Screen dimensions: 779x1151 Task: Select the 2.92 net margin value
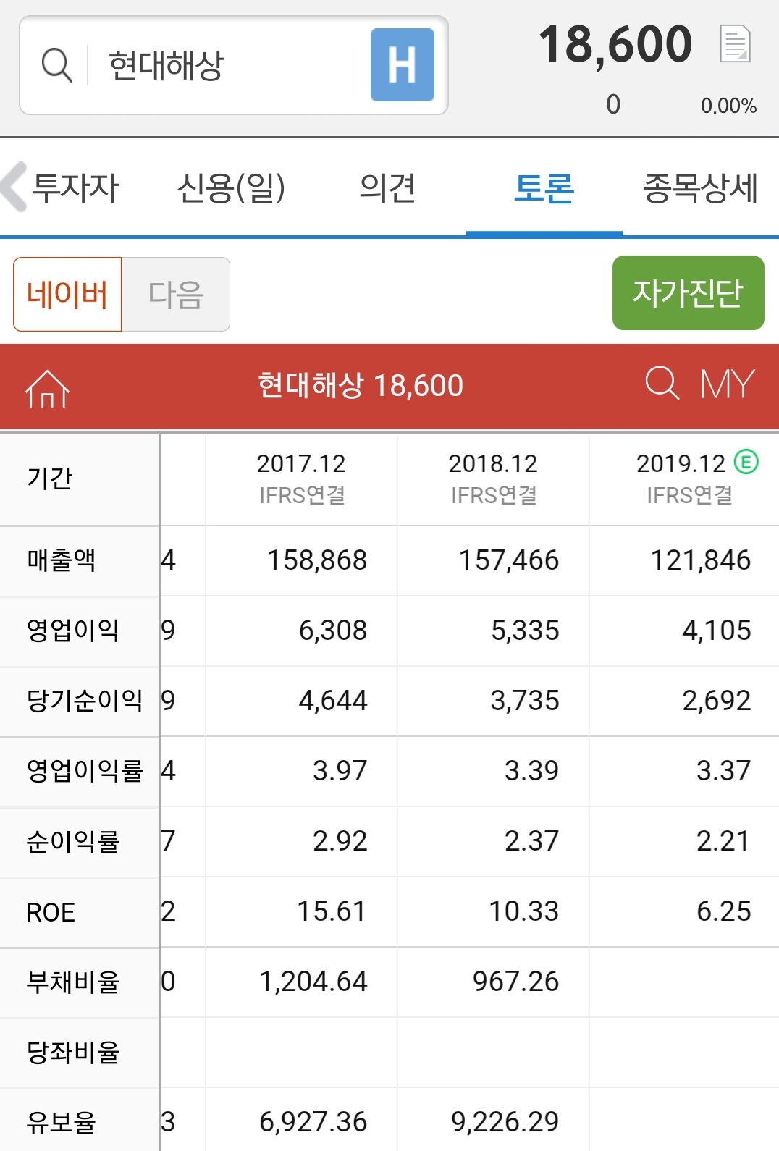pyautogui.click(x=340, y=841)
